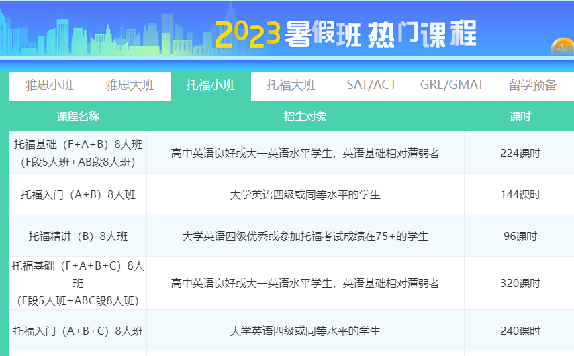Viewport: 574px width, 356px height.
Task: Open the 托福基础（F+A+B+C）8人班 course
Action: [78, 283]
